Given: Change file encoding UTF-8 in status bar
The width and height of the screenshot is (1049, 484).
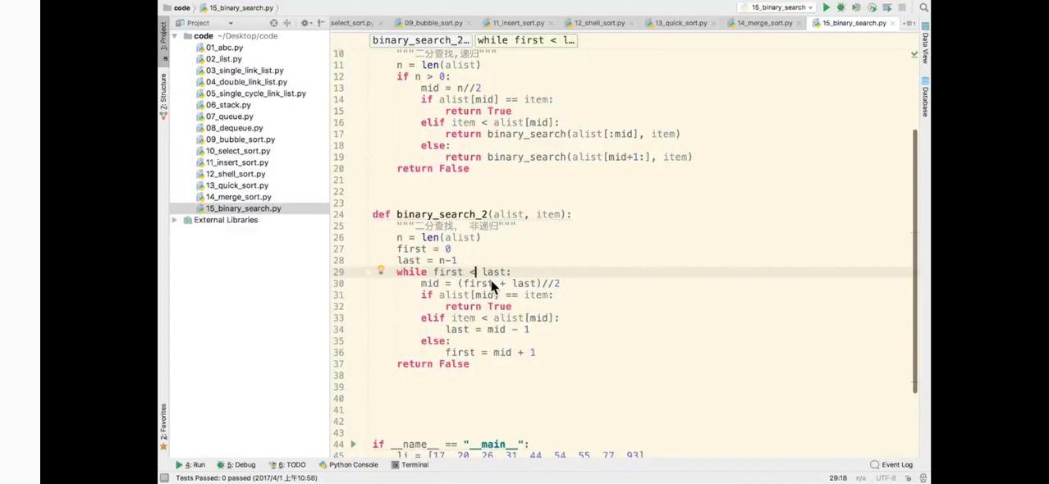Looking at the screenshot, I should coord(886,477).
